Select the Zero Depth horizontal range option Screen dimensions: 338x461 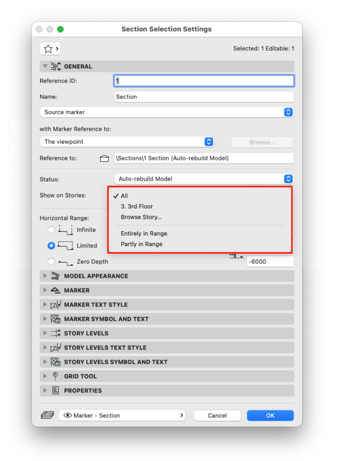click(51, 262)
